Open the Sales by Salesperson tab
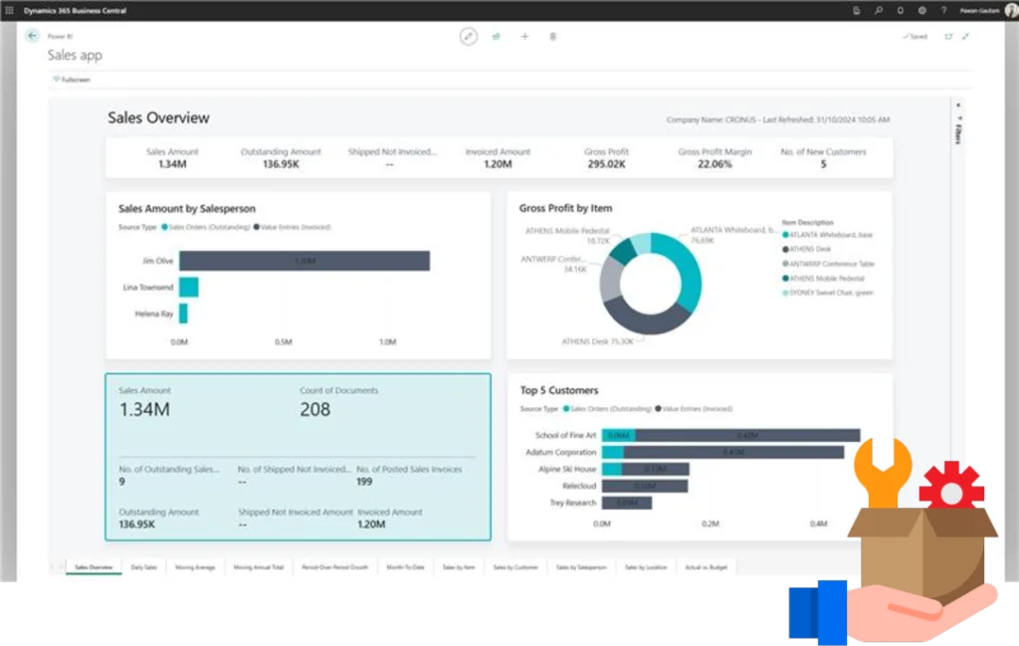This screenshot has height=646, width=1019. pos(581,567)
